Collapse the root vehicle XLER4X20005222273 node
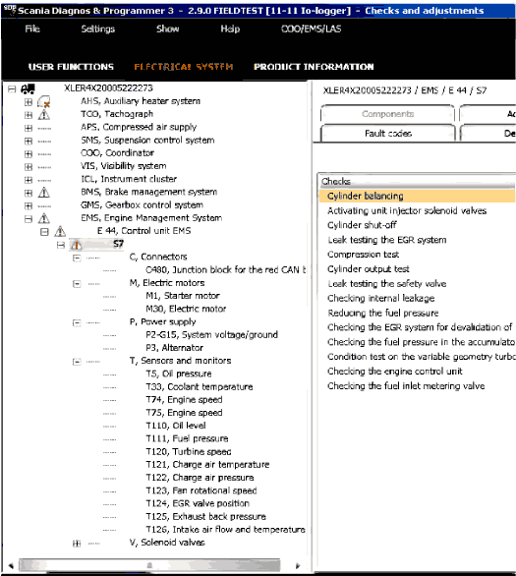Viewport: 516px width, 576px height. pyautogui.click(x=12, y=88)
